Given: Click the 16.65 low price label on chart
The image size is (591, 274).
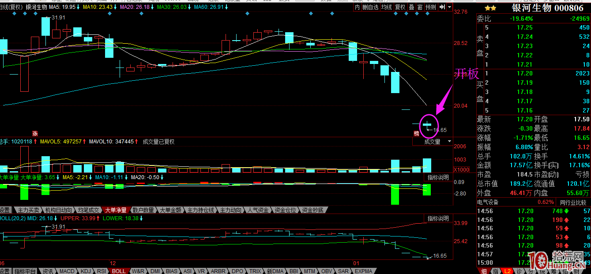Looking at the screenshot, I should coord(440,130).
